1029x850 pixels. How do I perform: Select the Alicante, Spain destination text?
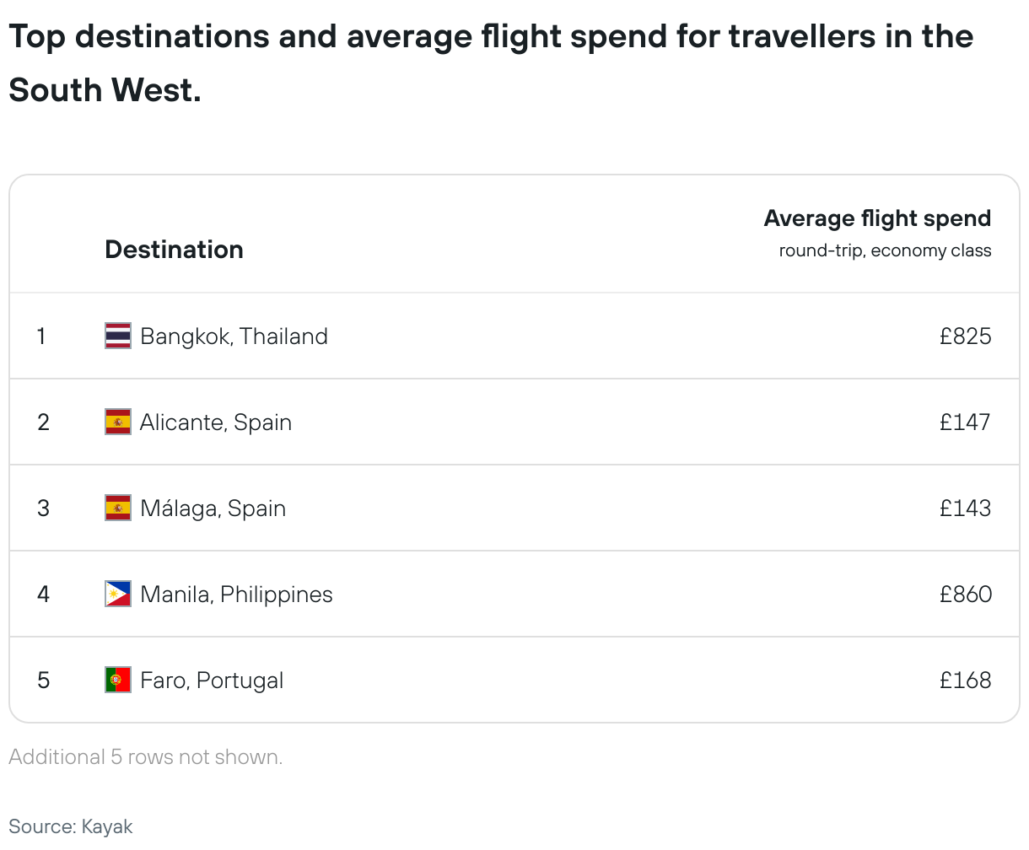tap(216, 422)
